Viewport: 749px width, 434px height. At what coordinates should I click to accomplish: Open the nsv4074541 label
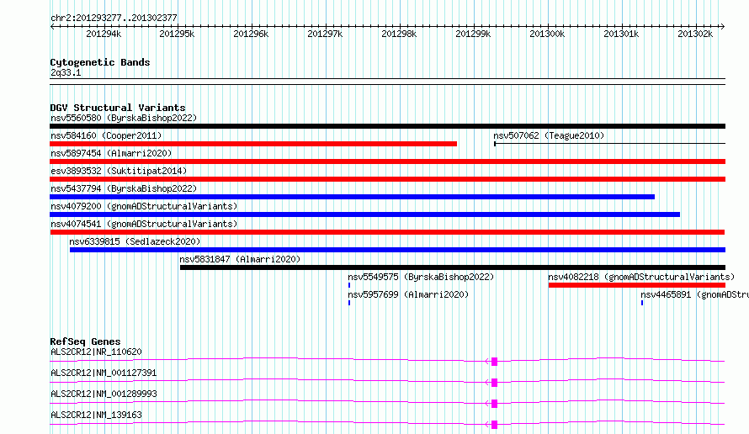(144, 224)
